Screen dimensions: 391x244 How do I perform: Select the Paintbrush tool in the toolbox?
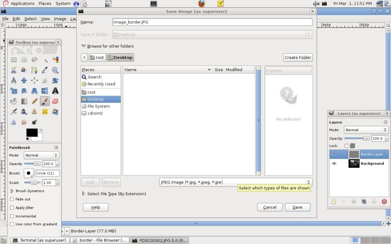[45, 101]
